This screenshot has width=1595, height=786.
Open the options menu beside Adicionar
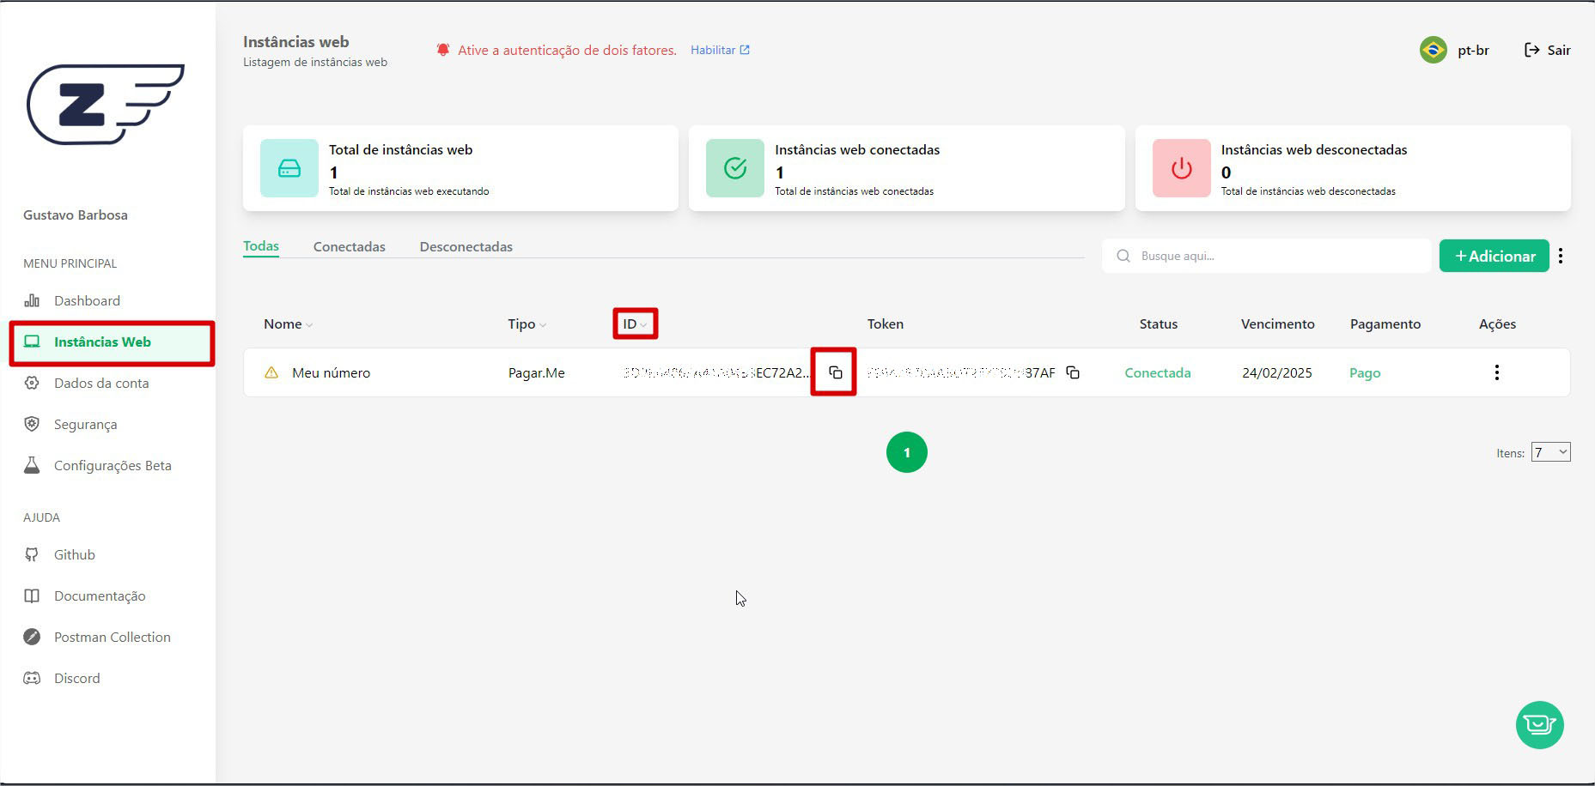pos(1561,256)
